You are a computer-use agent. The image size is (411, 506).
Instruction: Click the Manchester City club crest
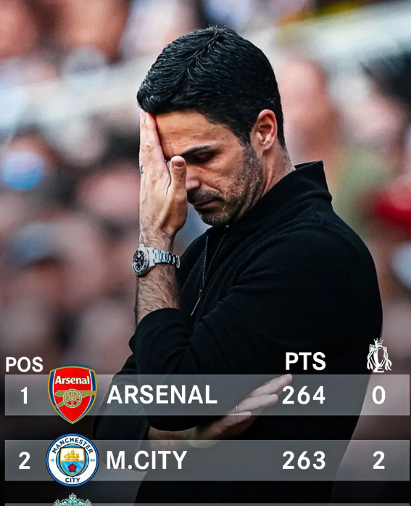[x=72, y=460]
